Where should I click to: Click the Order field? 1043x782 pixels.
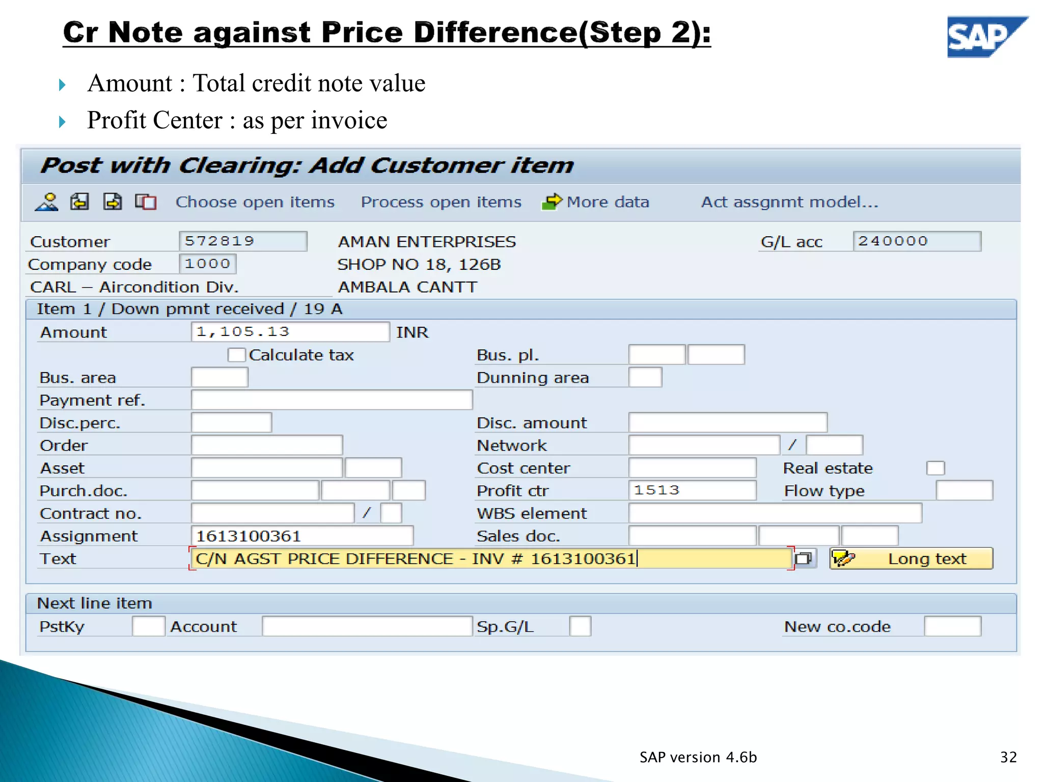pyautogui.click(x=267, y=445)
